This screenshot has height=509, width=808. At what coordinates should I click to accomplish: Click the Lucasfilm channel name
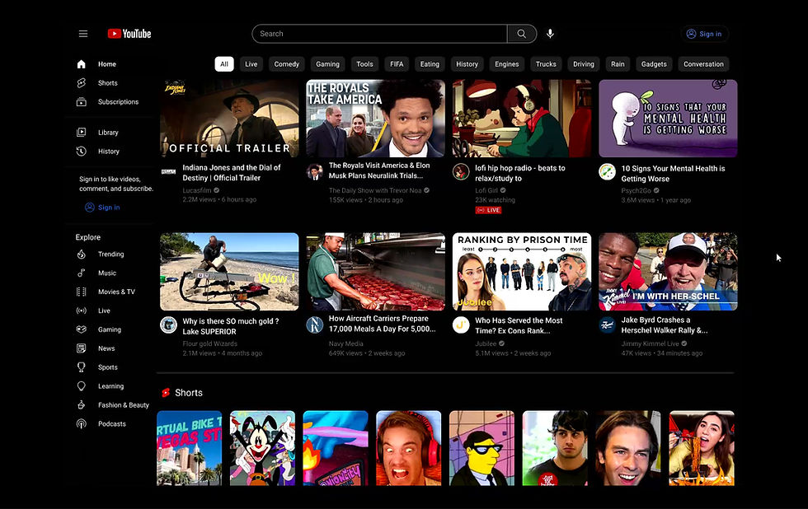click(197, 190)
